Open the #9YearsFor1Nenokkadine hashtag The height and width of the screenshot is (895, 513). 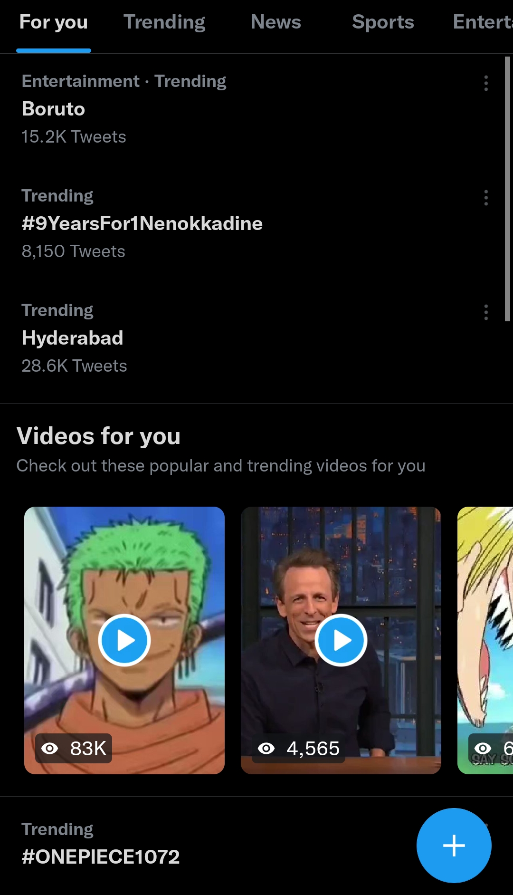coord(142,223)
